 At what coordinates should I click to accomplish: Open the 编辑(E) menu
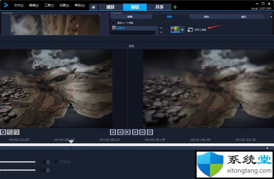(x=34, y=5)
